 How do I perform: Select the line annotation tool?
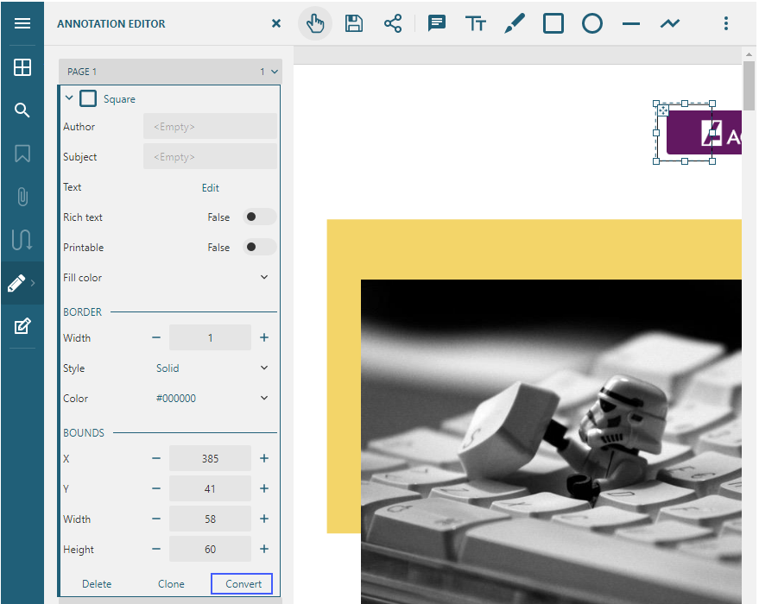pos(630,23)
